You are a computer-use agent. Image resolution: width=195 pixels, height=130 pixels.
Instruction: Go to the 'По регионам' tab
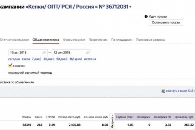click(98, 40)
